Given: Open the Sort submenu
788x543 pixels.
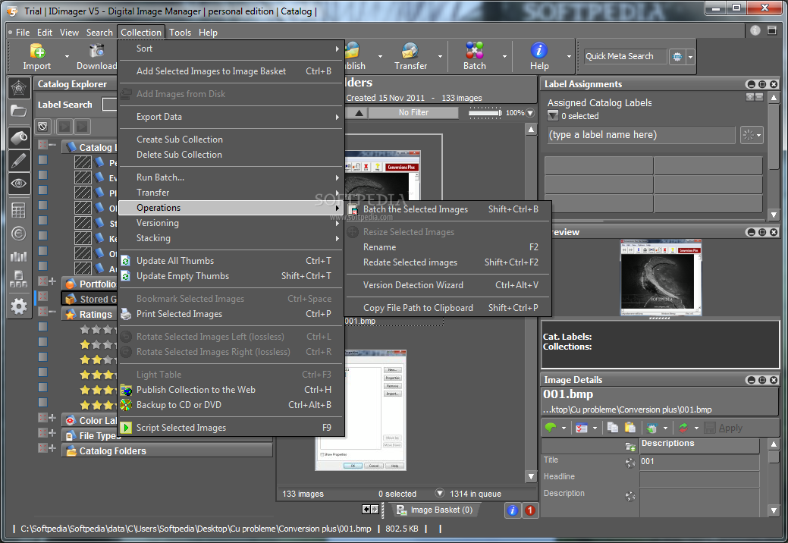Looking at the screenshot, I should [x=231, y=49].
